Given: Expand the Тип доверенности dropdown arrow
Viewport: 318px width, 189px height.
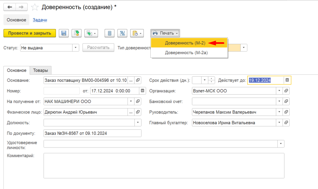Looking at the screenshot, I should (244, 48).
